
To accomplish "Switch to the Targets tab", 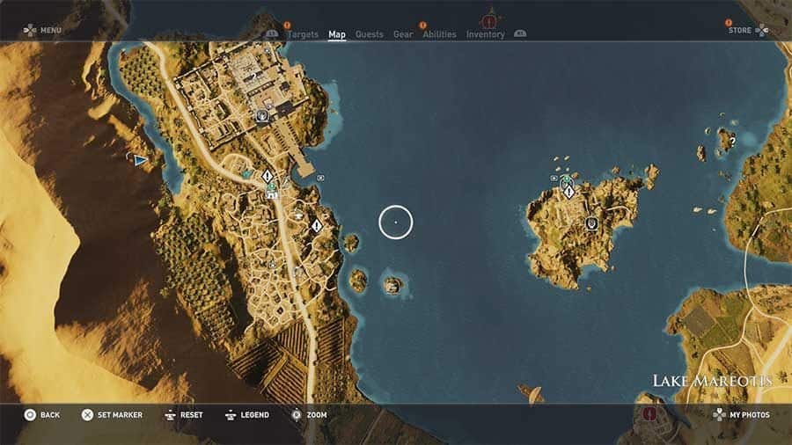I will [303, 34].
